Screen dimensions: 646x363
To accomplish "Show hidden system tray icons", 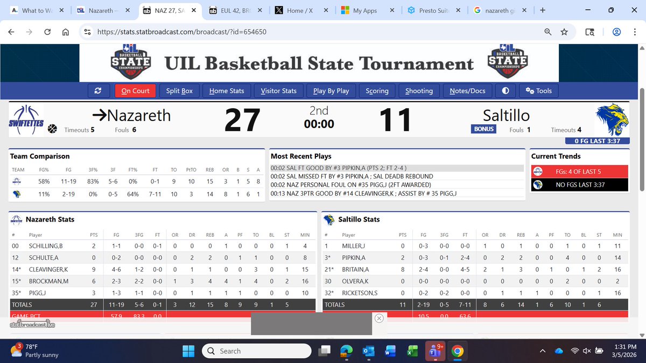I will click(x=543, y=351).
